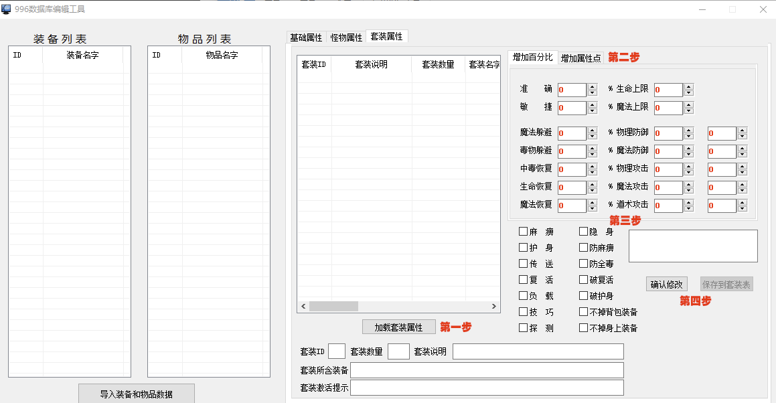Click the 保存到套装表 button
Viewport: 776px width, 403px height.
726,285
